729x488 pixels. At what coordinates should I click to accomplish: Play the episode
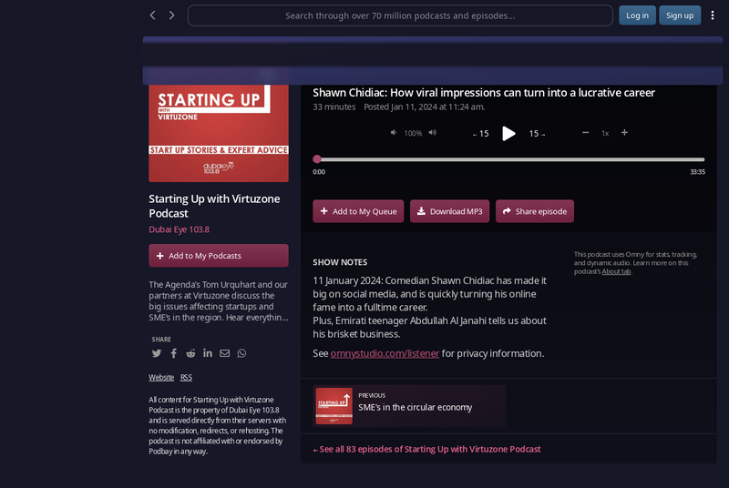pos(508,134)
